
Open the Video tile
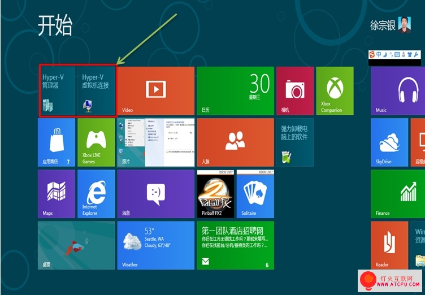[156, 91]
